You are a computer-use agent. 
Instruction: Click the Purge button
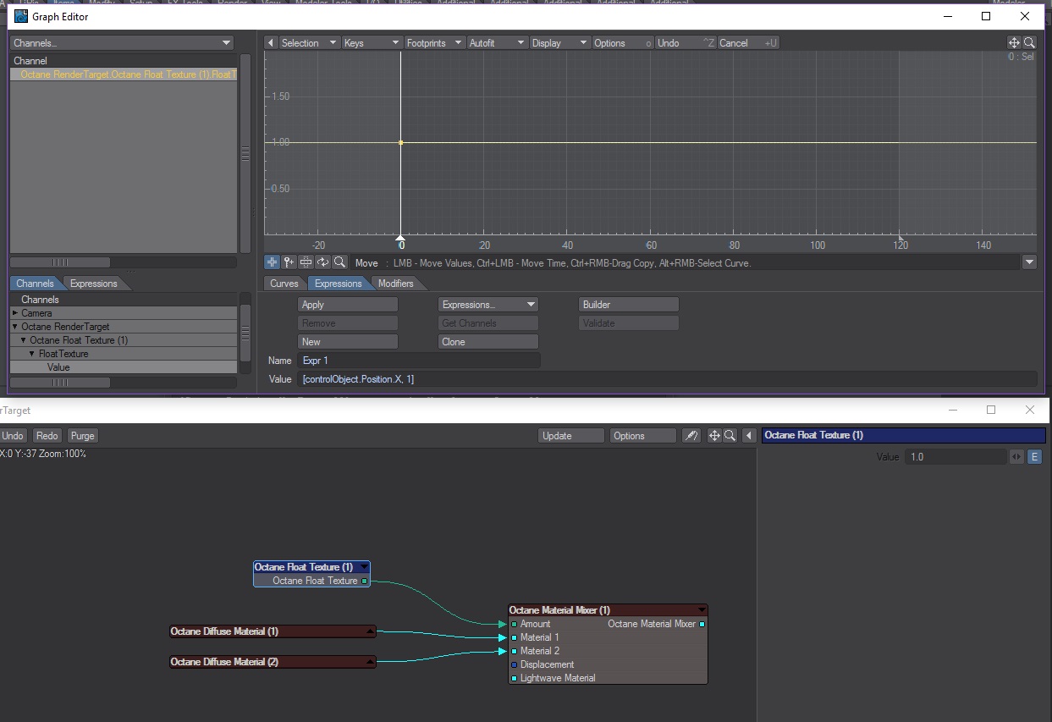(83, 435)
